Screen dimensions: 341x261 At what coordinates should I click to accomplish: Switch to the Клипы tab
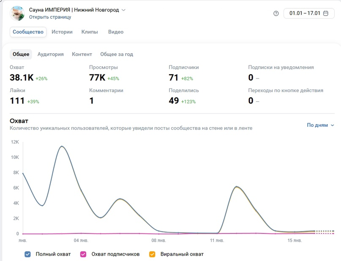(x=90, y=32)
